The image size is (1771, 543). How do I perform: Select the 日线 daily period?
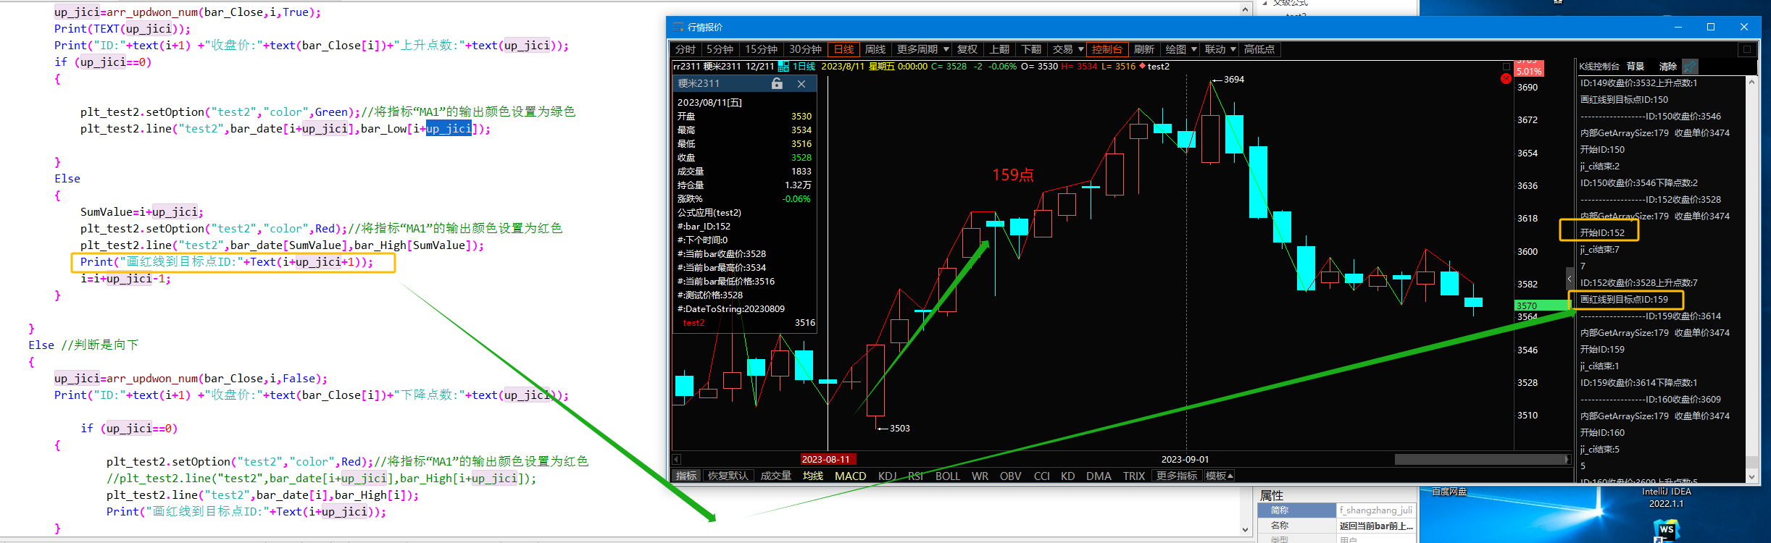(843, 49)
